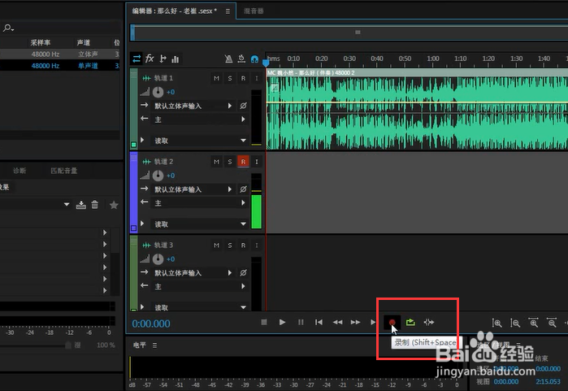Open the fx effects view
This screenshot has width=568, height=391.
[150, 59]
